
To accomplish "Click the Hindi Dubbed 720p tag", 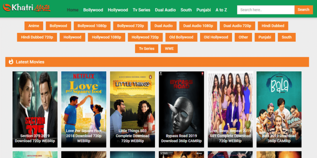I will tap(37, 37).
